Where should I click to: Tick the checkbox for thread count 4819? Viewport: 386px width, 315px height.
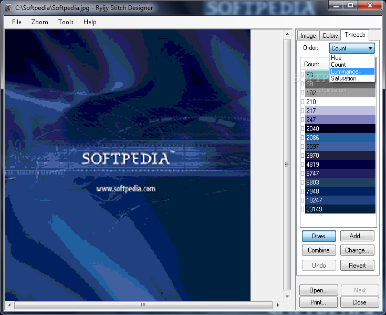click(302, 165)
